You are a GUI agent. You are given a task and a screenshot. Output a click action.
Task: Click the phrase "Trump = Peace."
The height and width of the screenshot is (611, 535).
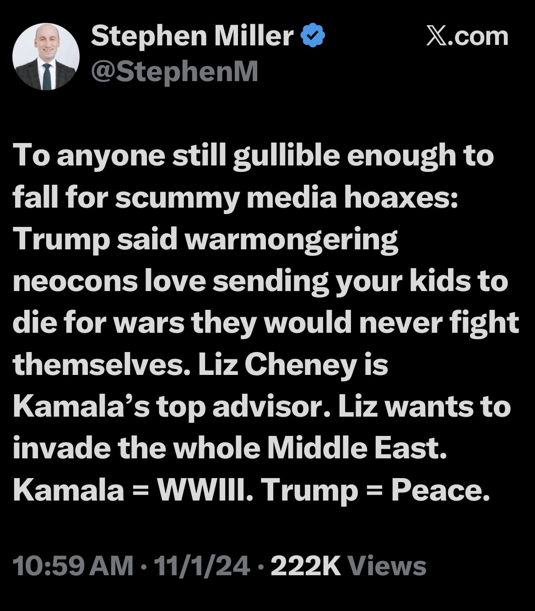pos(372,490)
